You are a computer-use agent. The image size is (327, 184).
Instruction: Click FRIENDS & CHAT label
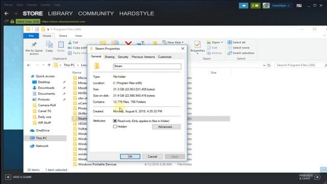tap(306, 177)
